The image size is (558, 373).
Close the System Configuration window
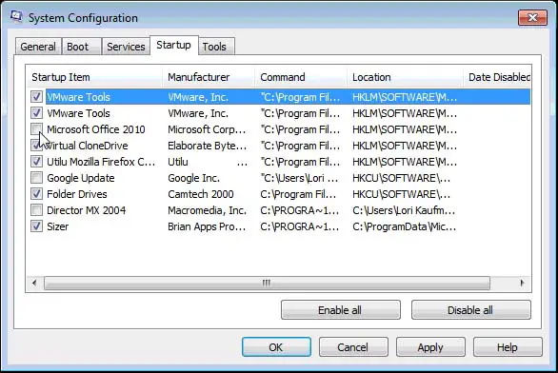coord(532,18)
